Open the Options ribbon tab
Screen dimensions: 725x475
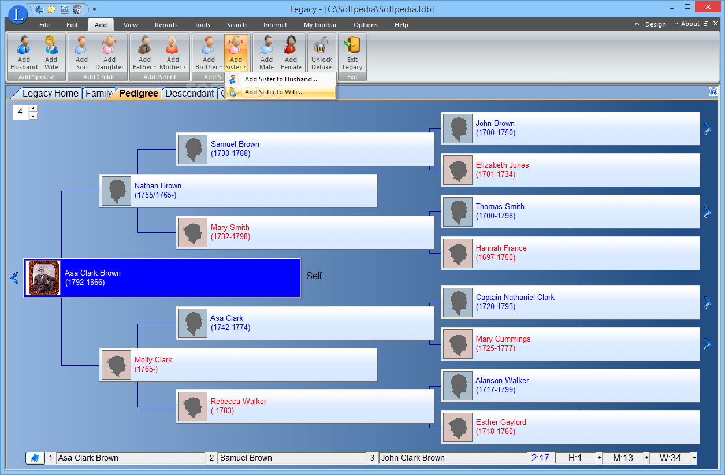366,25
